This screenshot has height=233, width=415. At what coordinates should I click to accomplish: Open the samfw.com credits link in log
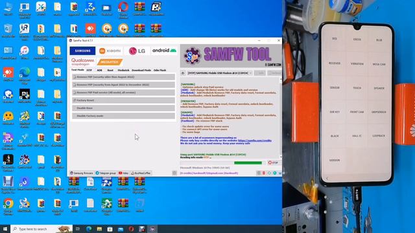point(255,140)
